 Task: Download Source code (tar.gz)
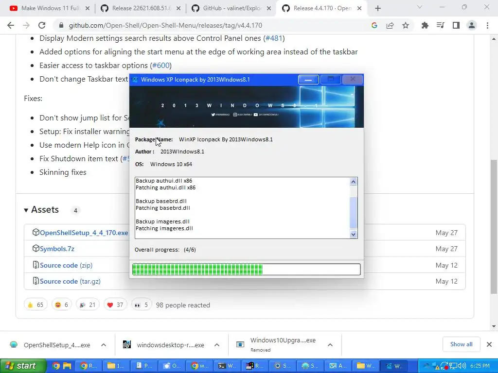(x=70, y=281)
